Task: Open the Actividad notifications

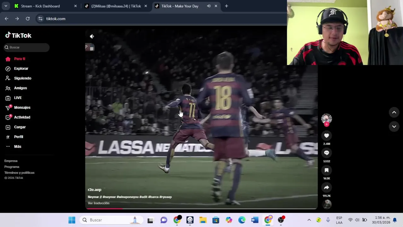Action: 22,117
